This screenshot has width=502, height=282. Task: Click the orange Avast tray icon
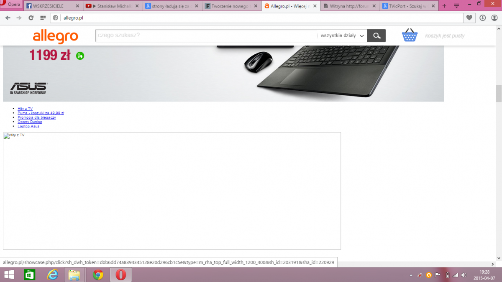coord(429,275)
